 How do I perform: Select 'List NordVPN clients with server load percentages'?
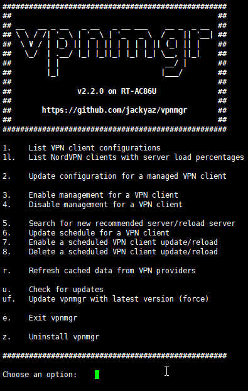pos(136,157)
